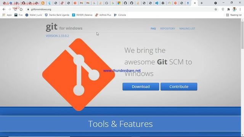244x137 pixels.
Task: Open Chrome's three-dot menu
Action: click(x=240, y=9)
